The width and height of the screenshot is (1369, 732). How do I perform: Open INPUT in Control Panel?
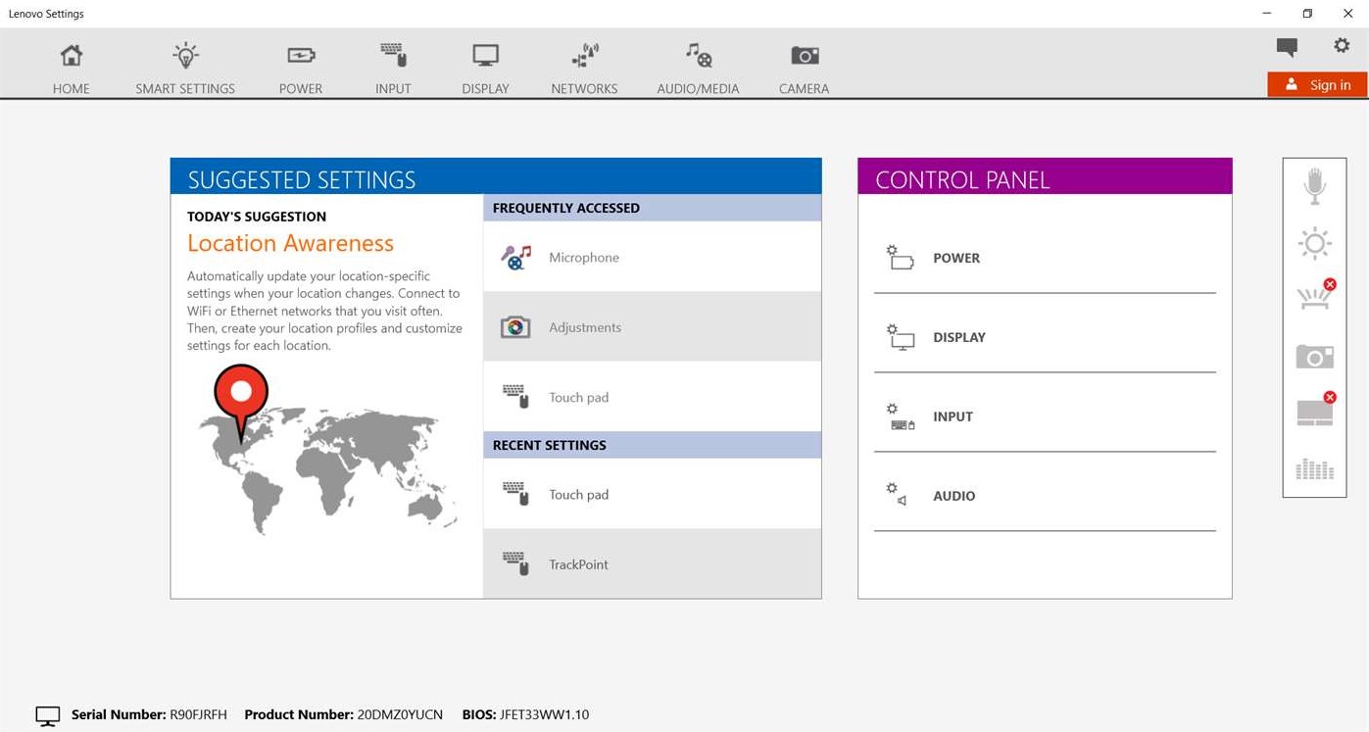tap(1045, 416)
